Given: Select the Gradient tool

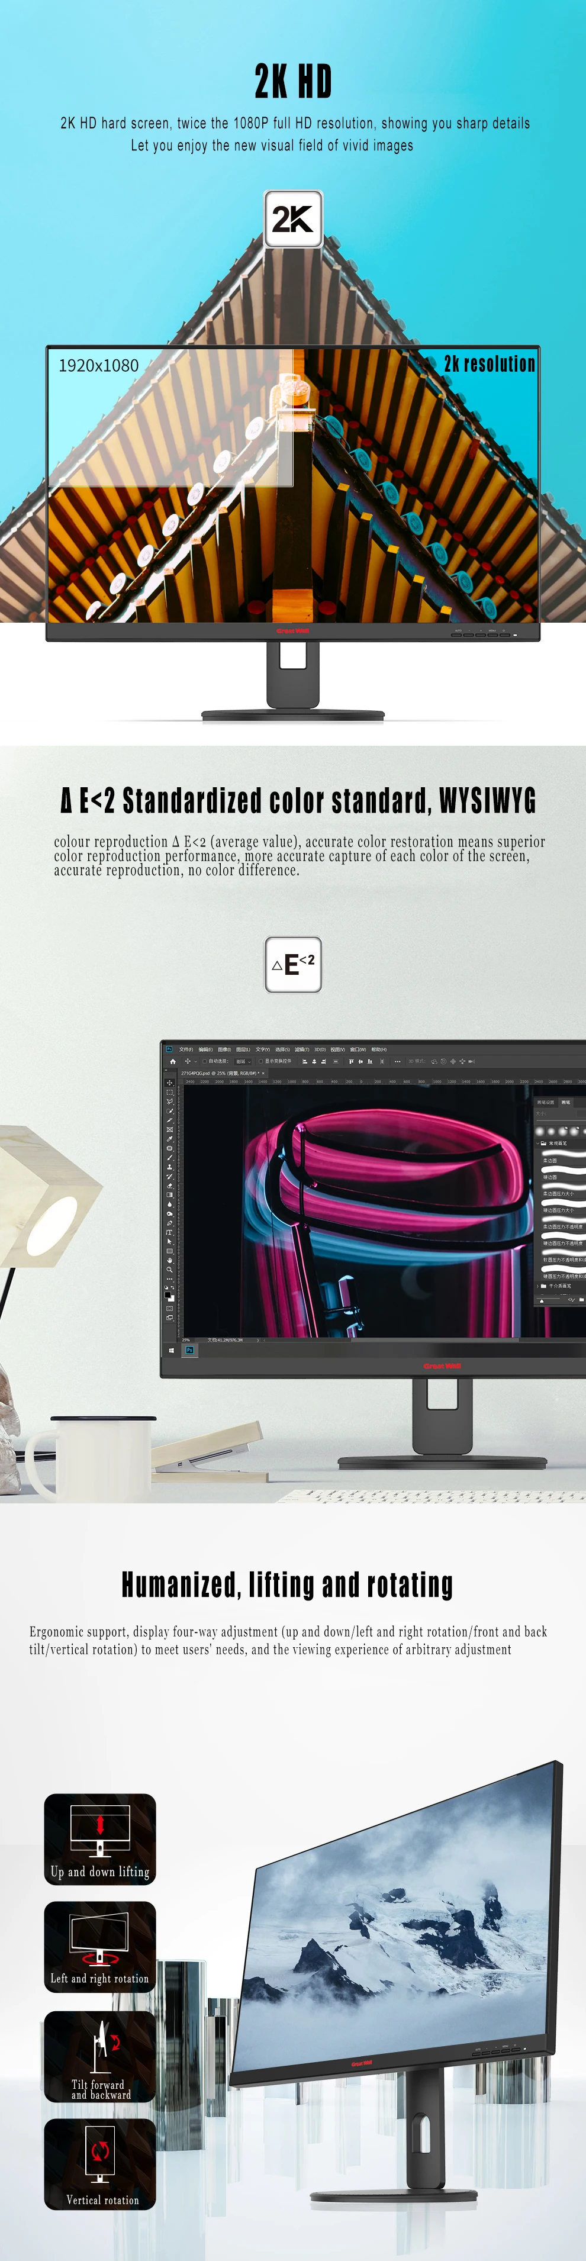Looking at the screenshot, I should 169,1196.
